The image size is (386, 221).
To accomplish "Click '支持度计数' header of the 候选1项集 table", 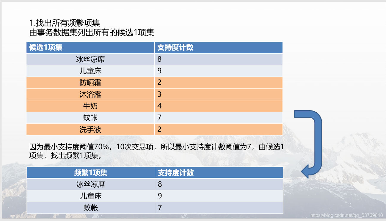I will point(218,47).
